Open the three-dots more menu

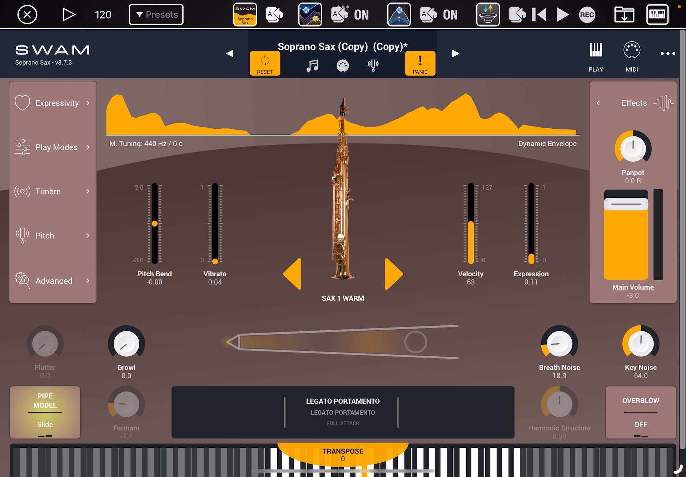pyautogui.click(x=668, y=54)
